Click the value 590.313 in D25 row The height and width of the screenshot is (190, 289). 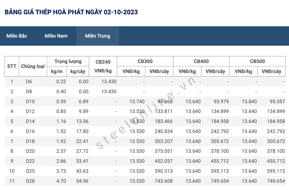click(x=163, y=171)
